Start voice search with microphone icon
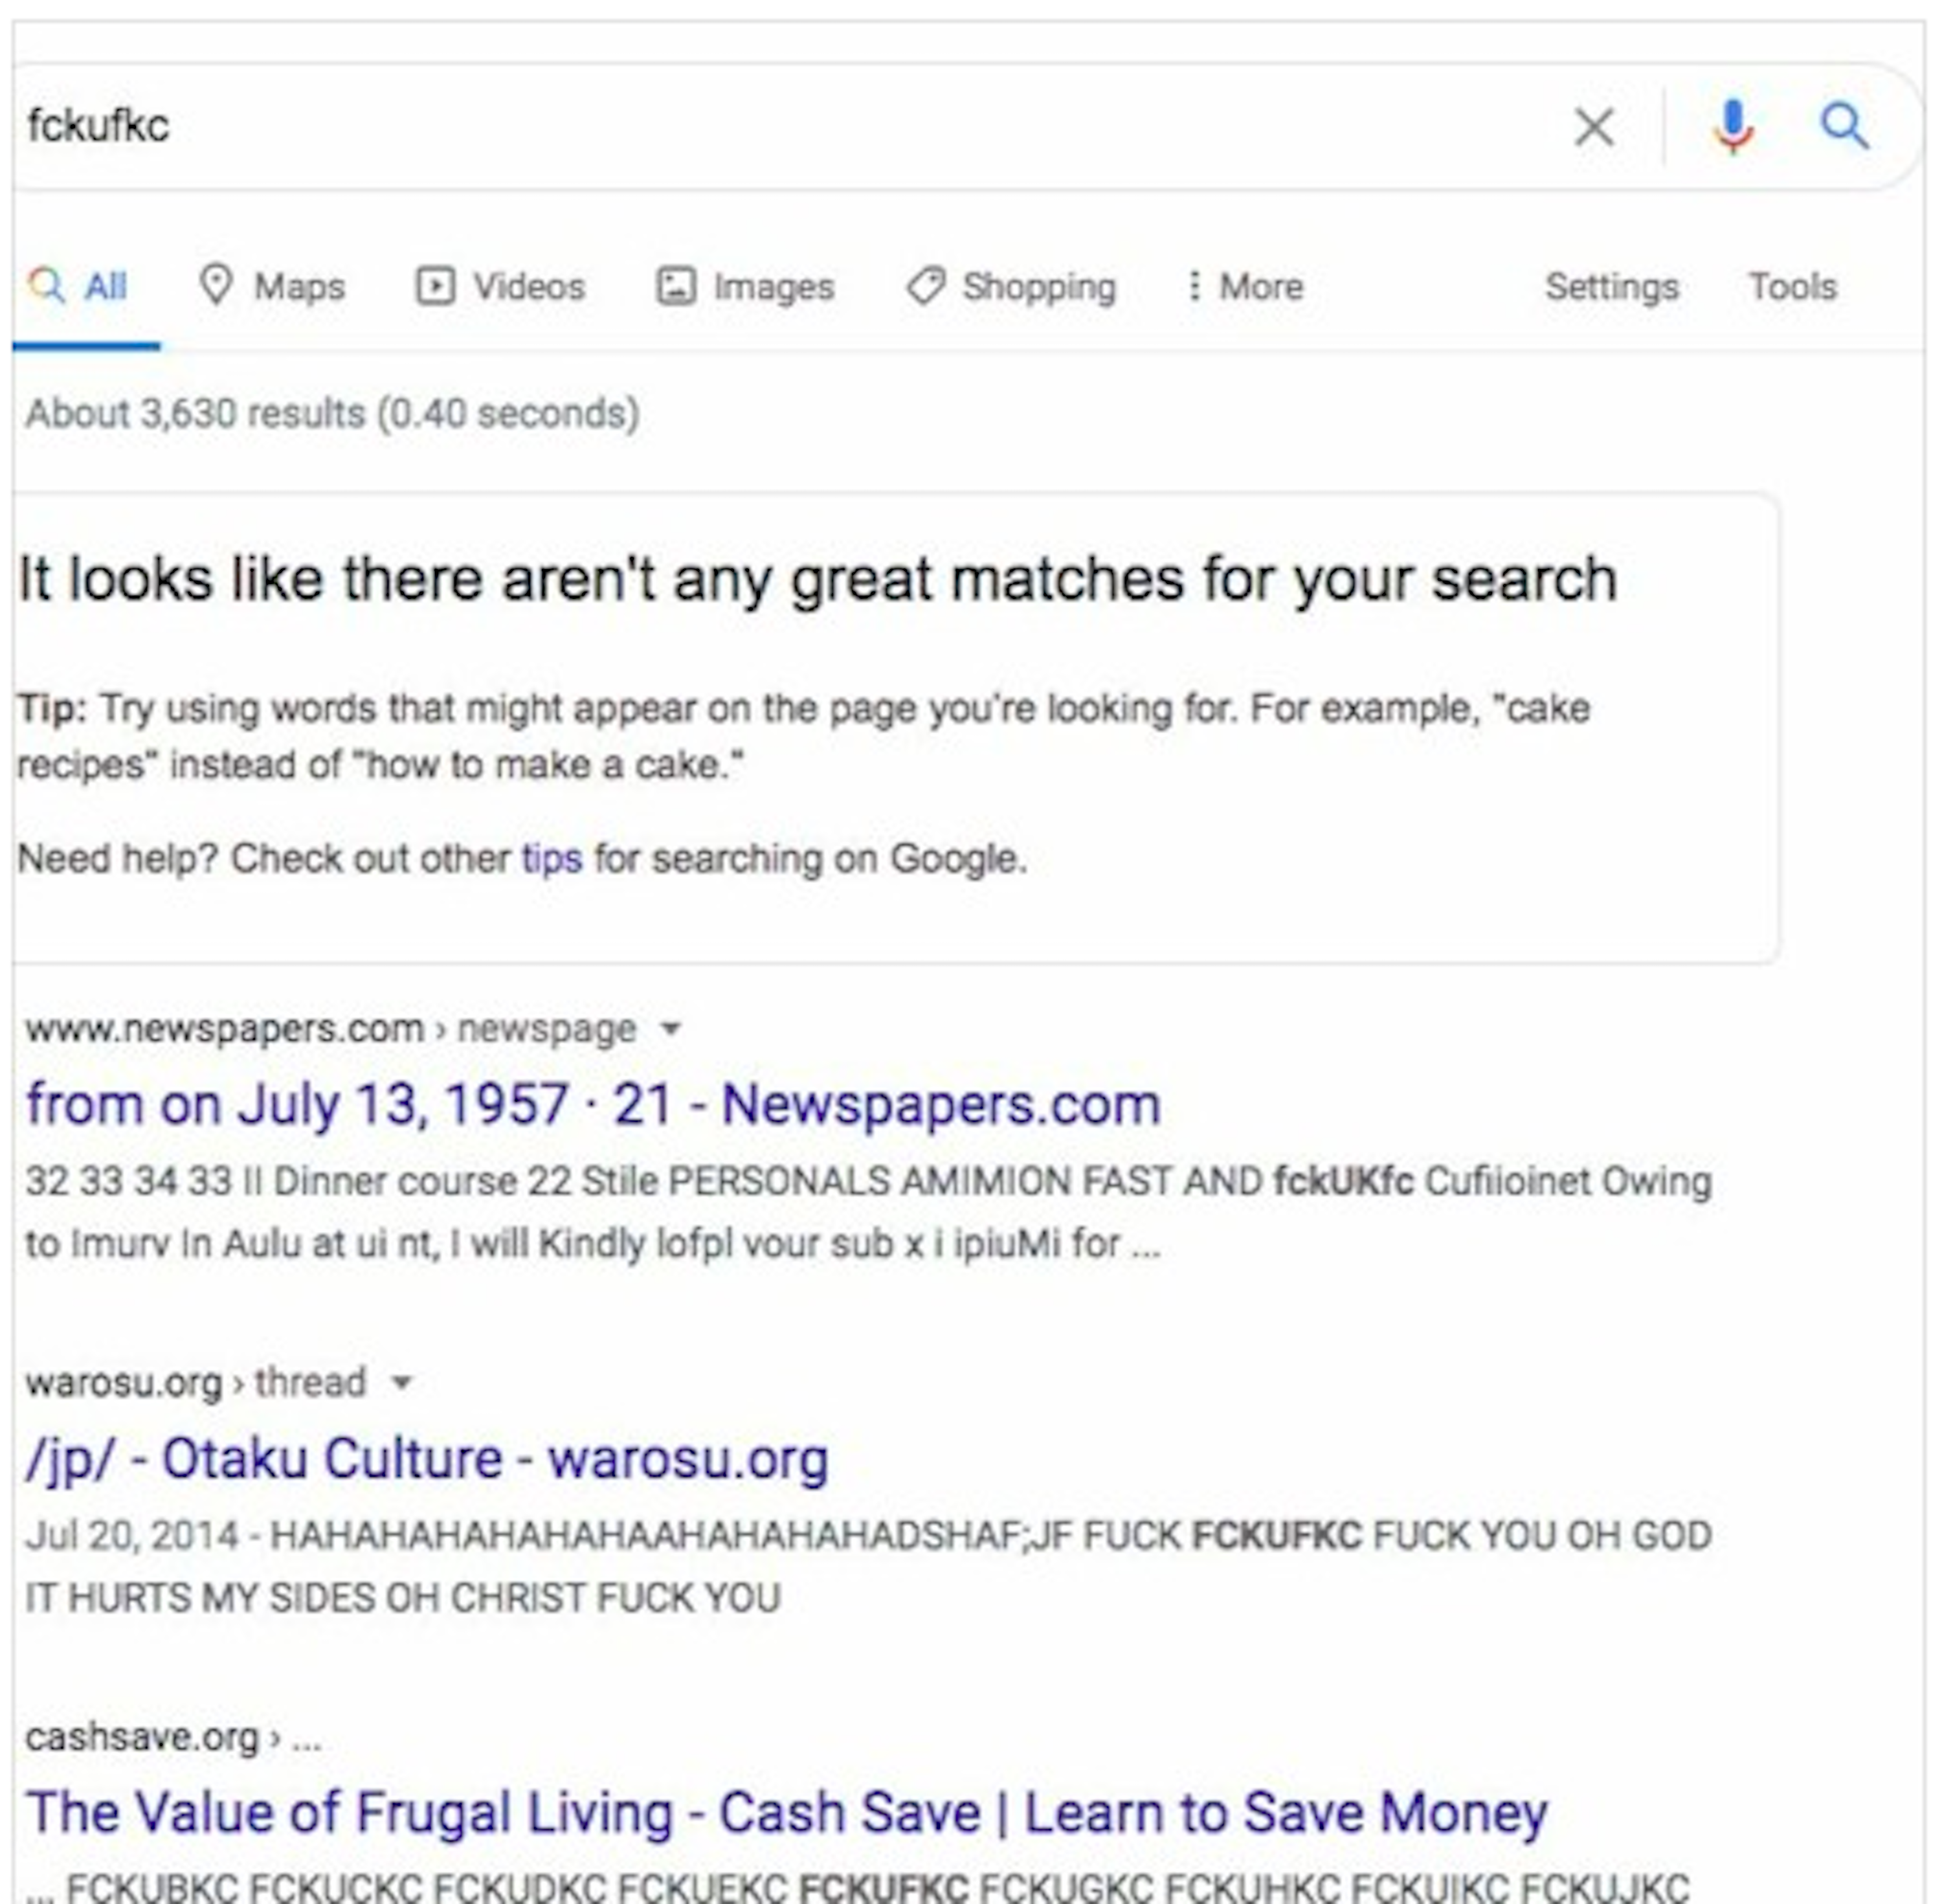 pyautogui.click(x=1733, y=127)
